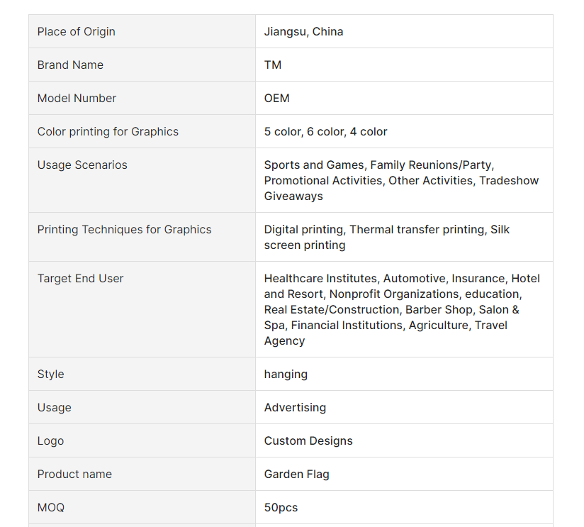The width and height of the screenshot is (584, 527).
Task: Click Printing Techniques for Graphics label
Action: 125,230
